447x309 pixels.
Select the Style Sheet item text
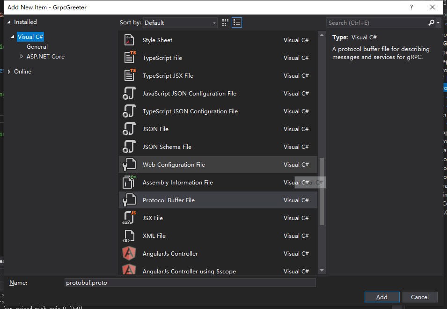click(x=157, y=40)
